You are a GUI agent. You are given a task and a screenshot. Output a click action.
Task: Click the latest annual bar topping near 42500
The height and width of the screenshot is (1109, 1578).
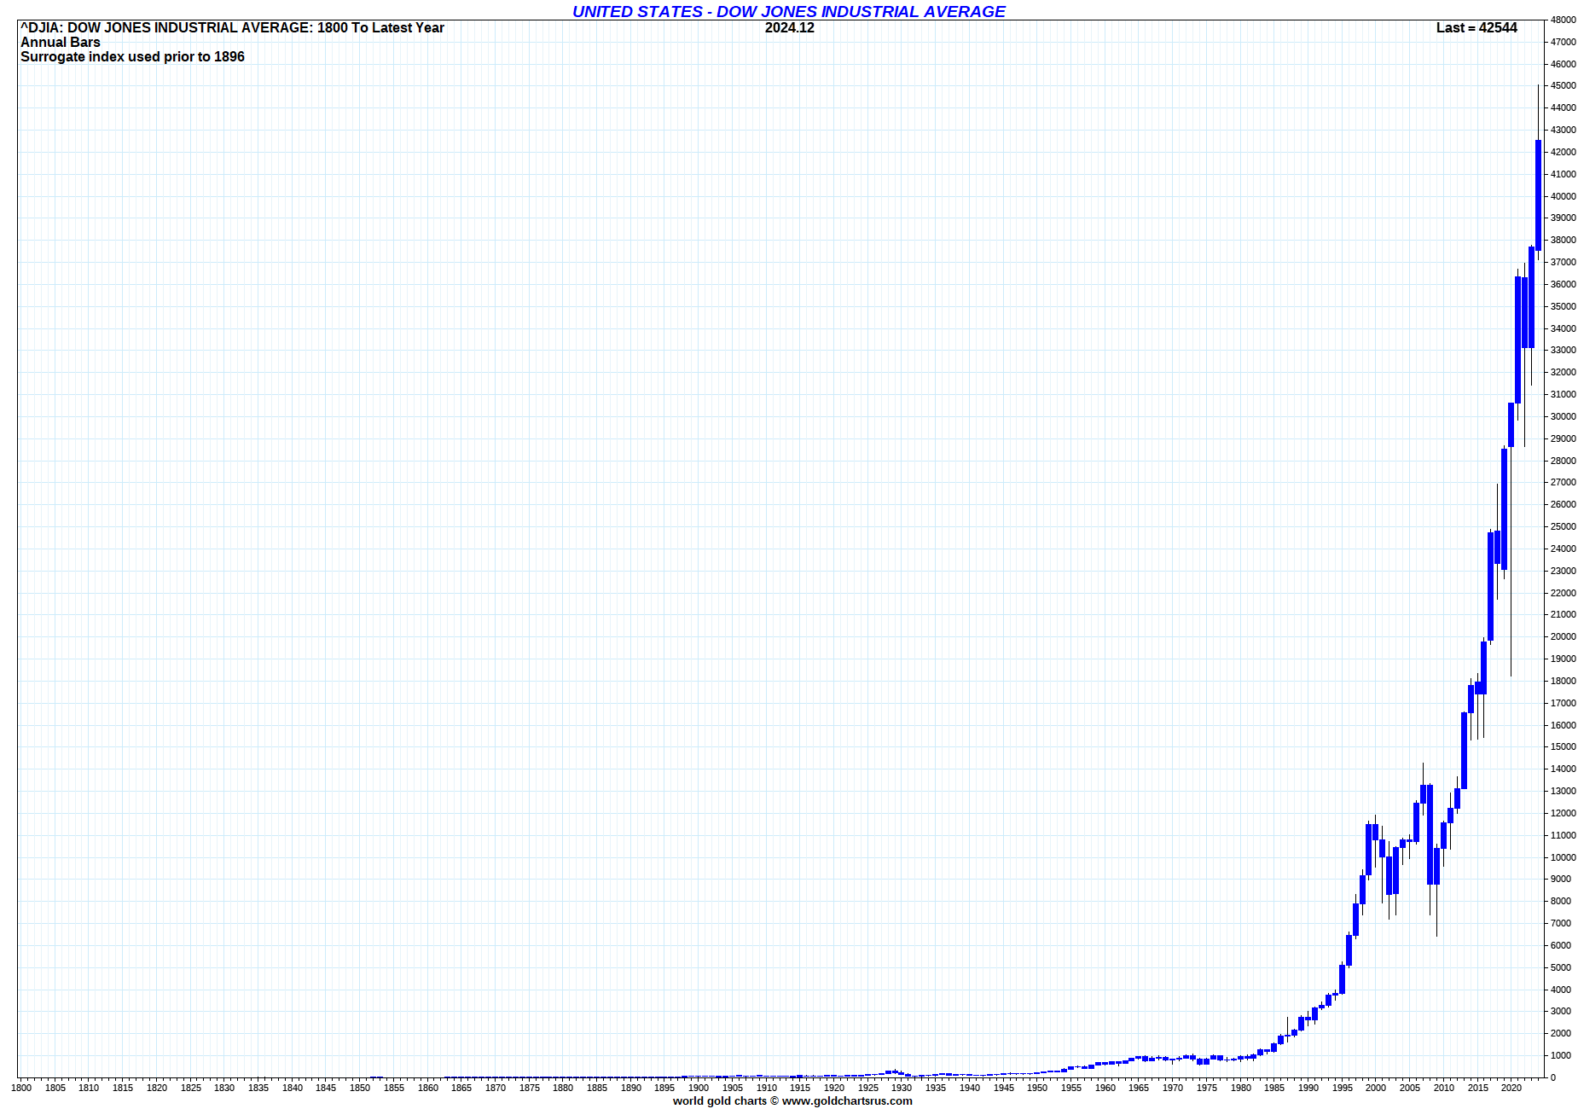coord(1538,195)
